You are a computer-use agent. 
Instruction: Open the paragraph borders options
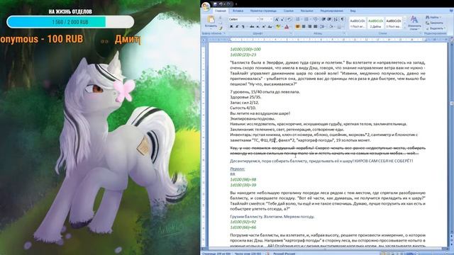[x=339, y=27]
